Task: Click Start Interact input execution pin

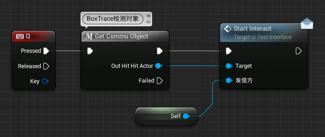Action: pyautogui.click(x=229, y=51)
